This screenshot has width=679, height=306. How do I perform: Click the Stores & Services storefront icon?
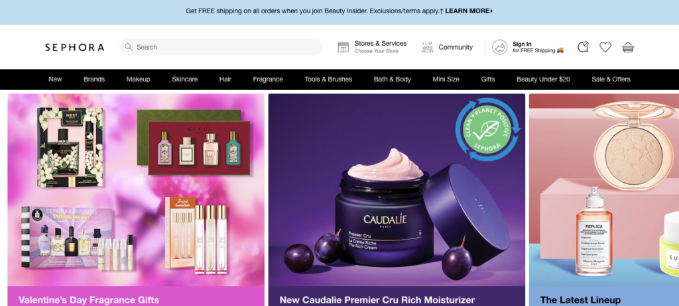coord(343,47)
